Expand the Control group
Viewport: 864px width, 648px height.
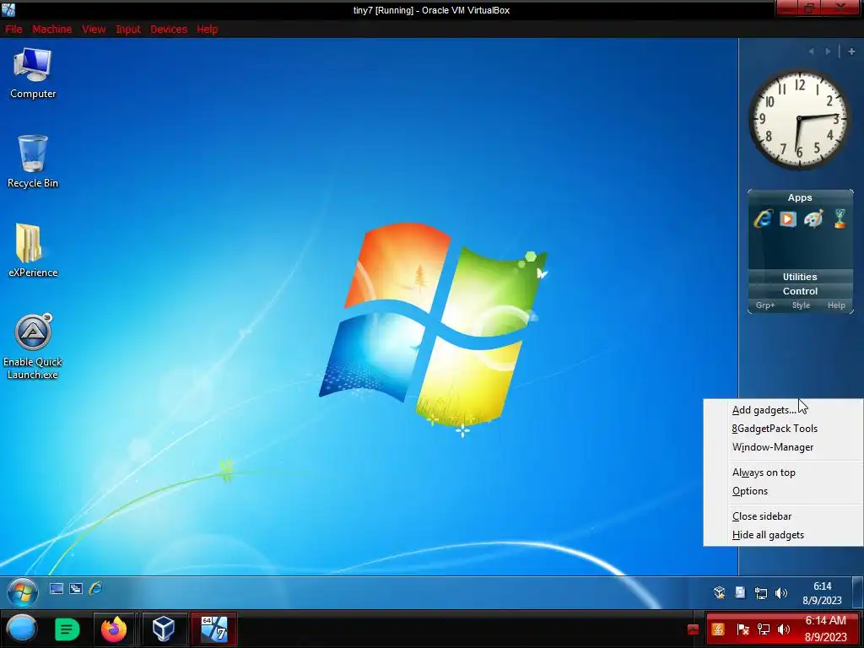coord(800,291)
